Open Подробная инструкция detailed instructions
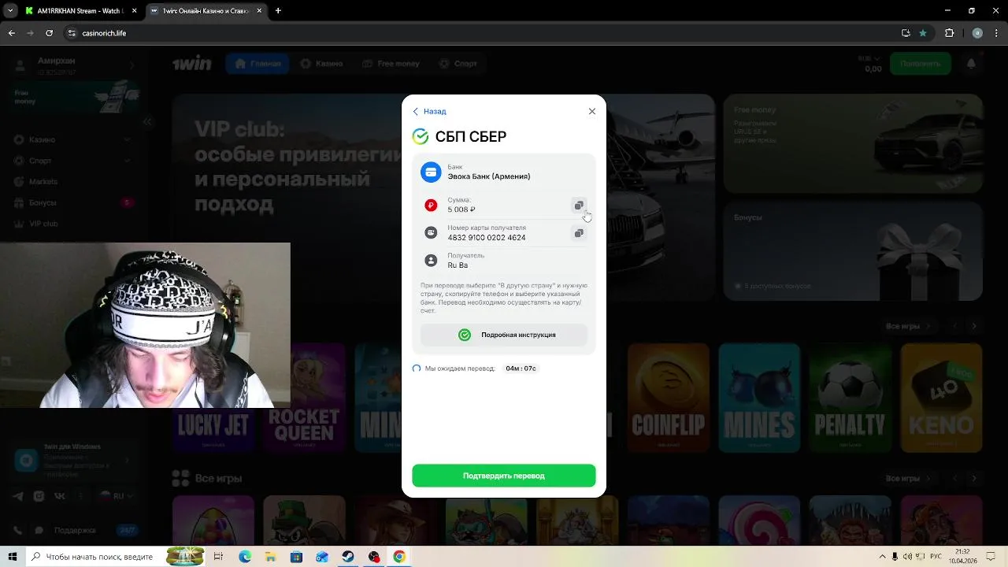 [x=504, y=335]
